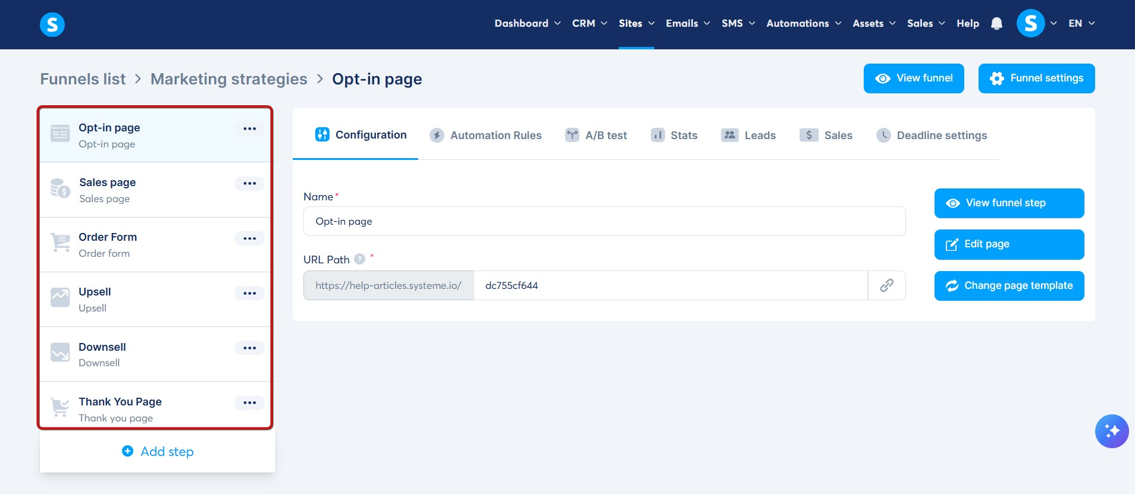Open the EN language dropdown
The image size is (1135, 494).
1081,23
